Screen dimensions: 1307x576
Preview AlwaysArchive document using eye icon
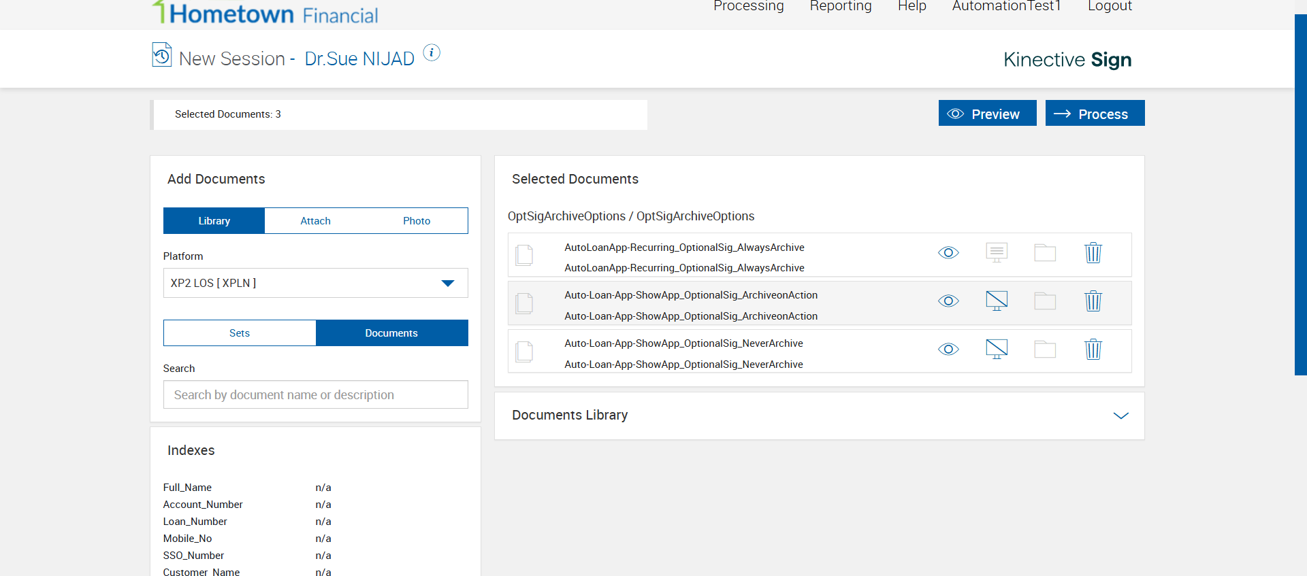(948, 253)
